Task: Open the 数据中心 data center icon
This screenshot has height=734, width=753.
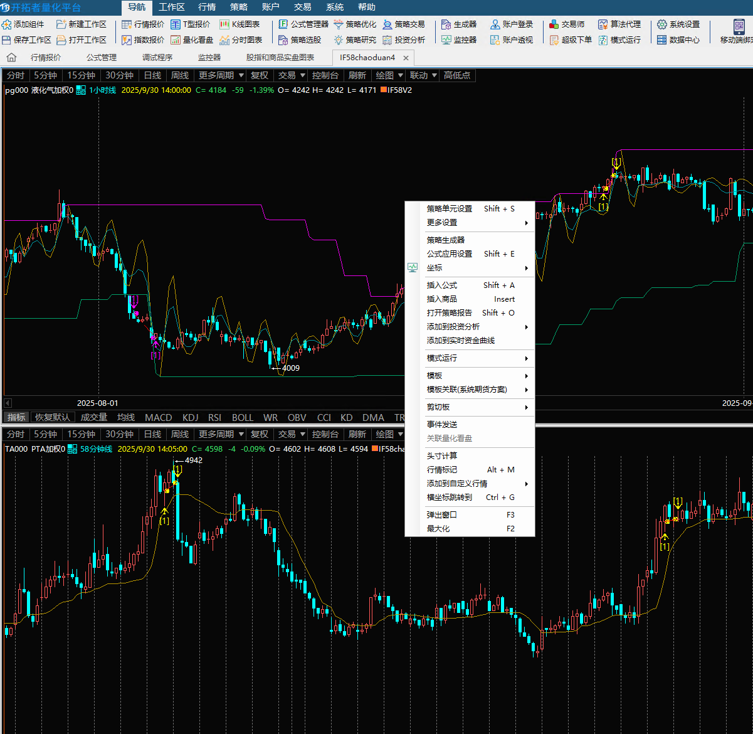Action: (x=662, y=40)
